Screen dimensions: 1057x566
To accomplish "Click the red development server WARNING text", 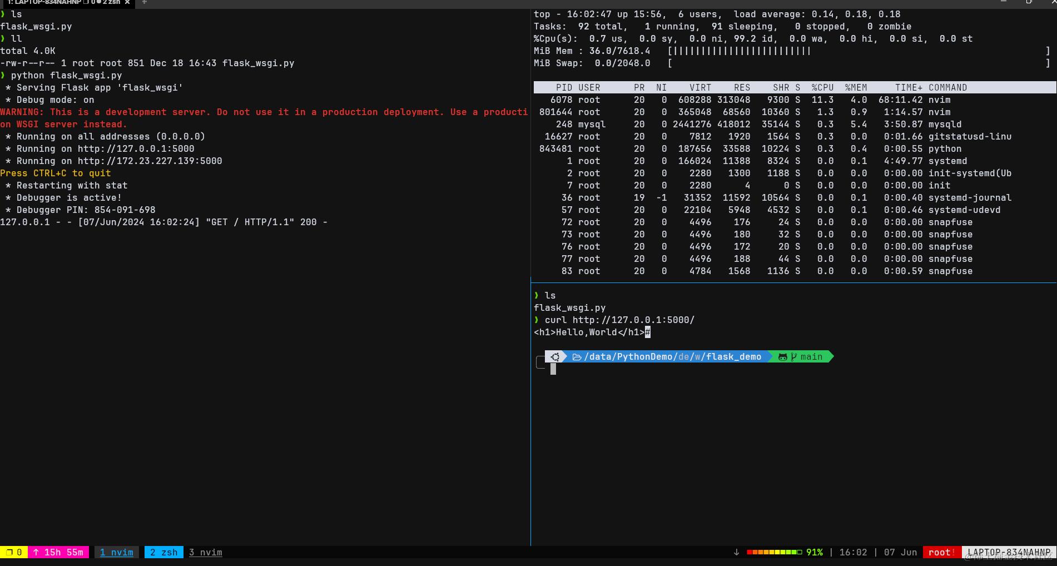I will coord(264,118).
